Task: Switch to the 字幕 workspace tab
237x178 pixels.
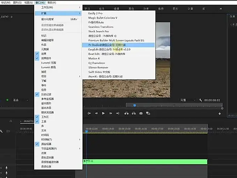Action: click(190, 9)
